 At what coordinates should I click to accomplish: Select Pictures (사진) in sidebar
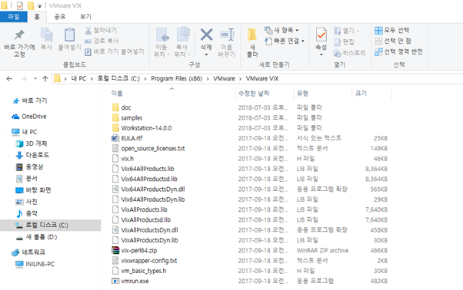pos(27,202)
